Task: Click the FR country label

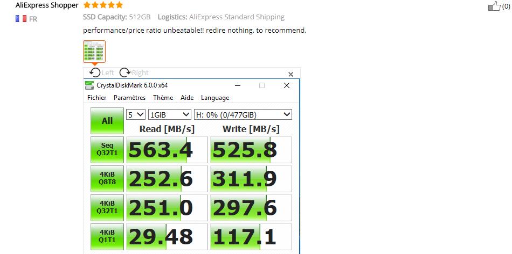Action: click(x=33, y=19)
